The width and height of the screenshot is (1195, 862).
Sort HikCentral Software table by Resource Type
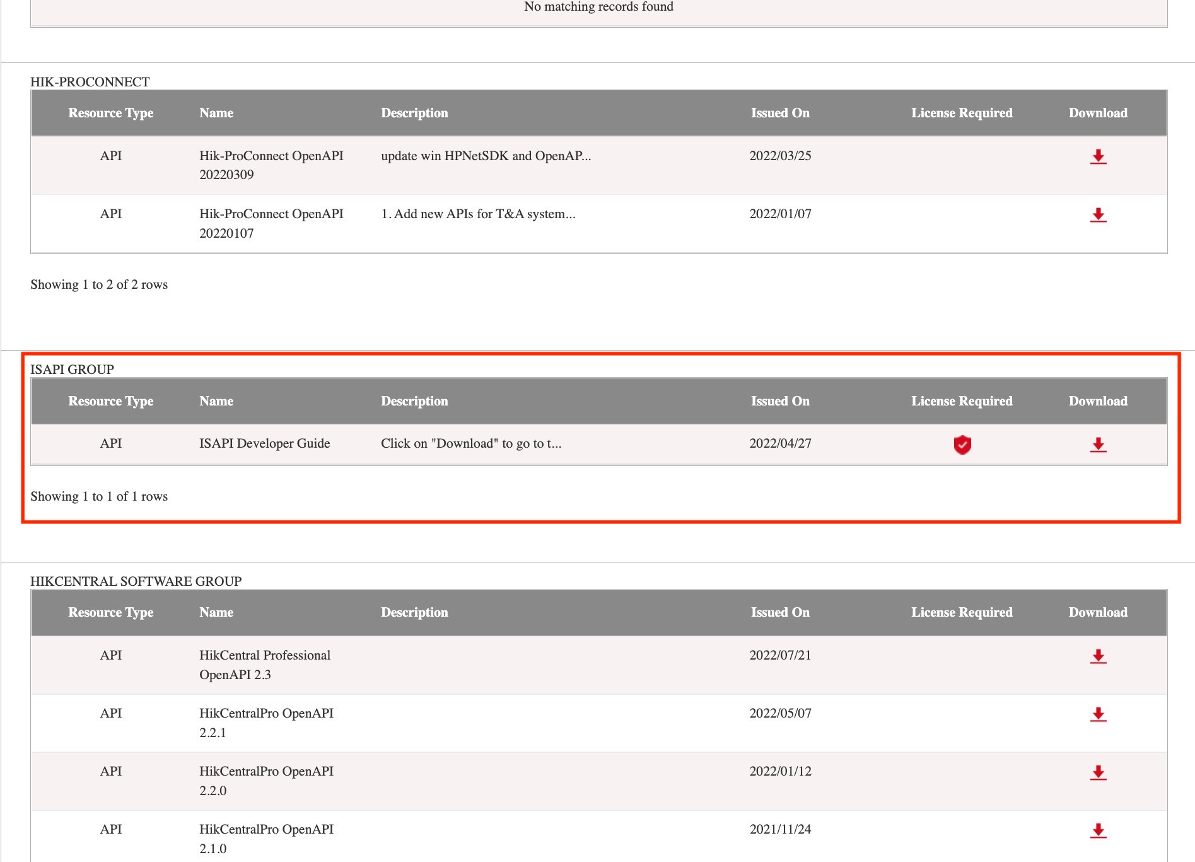[x=111, y=612]
